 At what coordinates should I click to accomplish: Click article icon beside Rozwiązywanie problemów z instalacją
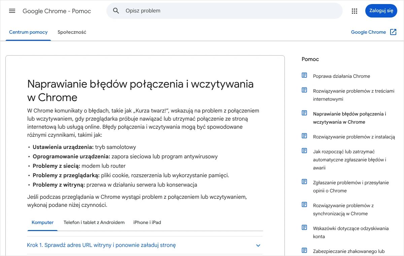tap(304, 136)
